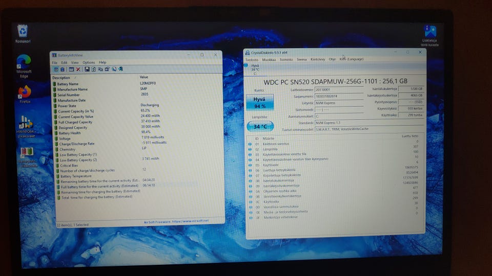Open the NirSoft Freeware website link

176,221
